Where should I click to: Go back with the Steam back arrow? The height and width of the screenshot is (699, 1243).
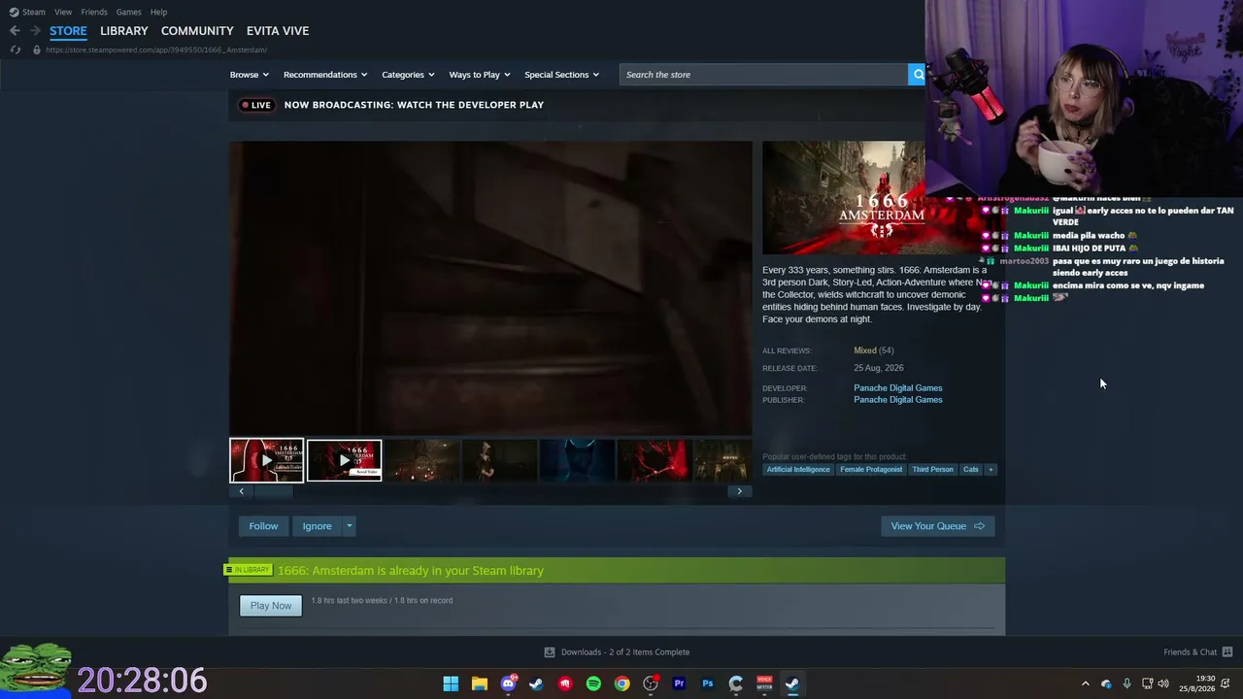pyautogui.click(x=15, y=31)
